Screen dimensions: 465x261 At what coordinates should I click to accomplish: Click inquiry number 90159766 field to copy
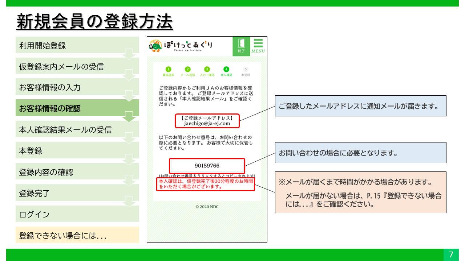coord(207,166)
